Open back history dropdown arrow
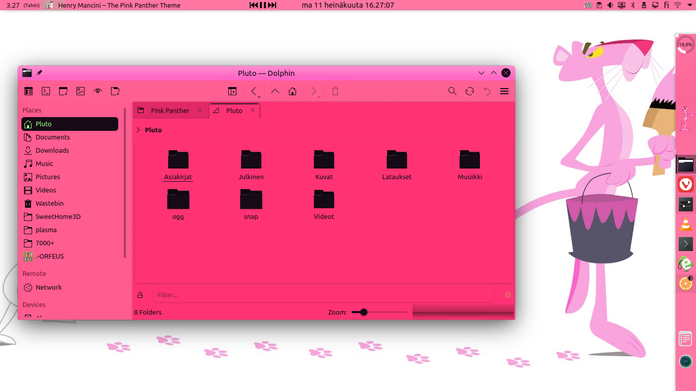This screenshot has height=391, width=696. click(259, 96)
